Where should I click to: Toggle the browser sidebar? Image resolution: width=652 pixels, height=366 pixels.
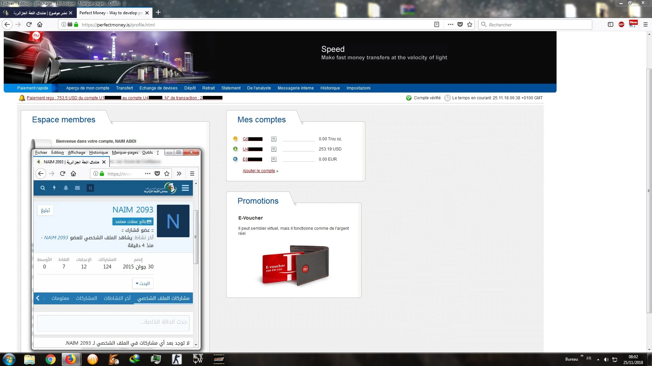(611, 24)
